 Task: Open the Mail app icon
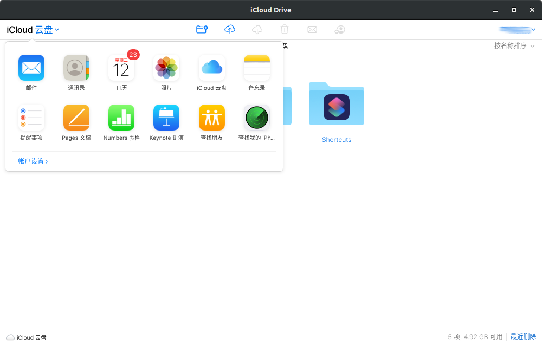pyautogui.click(x=31, y=68)
